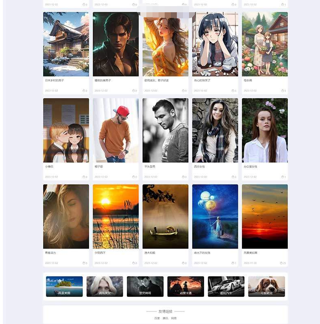Click the like icon on 帽子哥 card
The width and height of the screenshot is (320, 324).
point(133,177)
